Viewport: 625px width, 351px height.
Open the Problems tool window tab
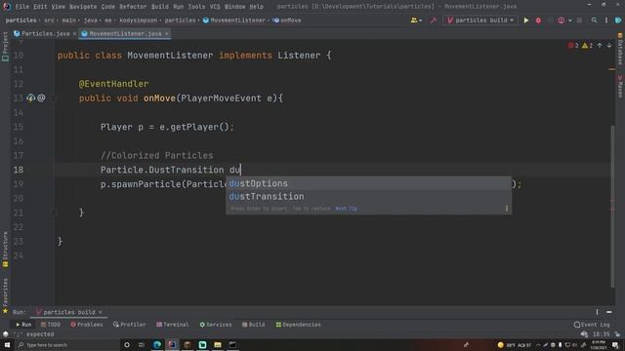click(87, 325)
